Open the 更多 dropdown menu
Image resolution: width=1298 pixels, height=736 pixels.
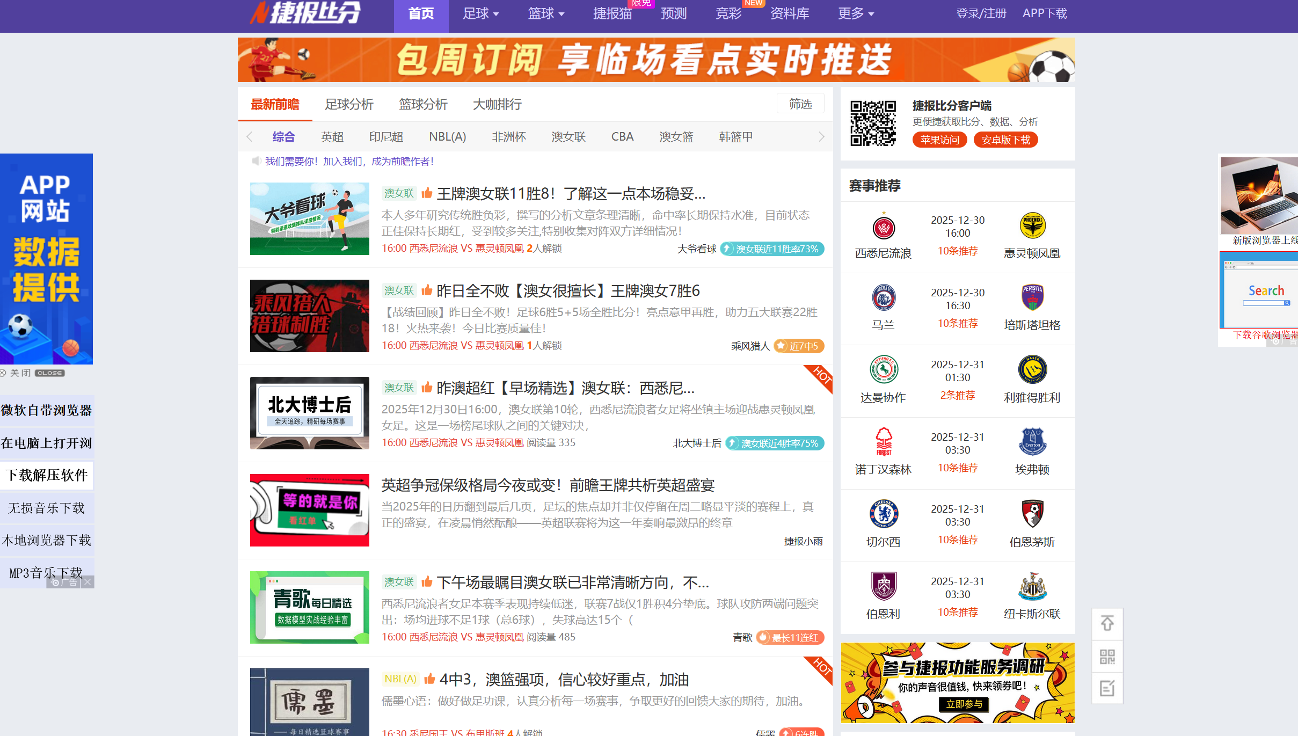[855, 14]
